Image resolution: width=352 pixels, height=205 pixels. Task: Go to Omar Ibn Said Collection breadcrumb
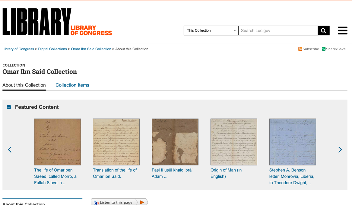click(91, 49)
